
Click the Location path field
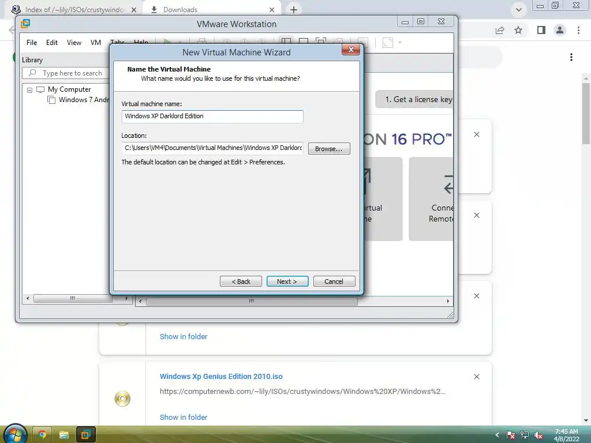tap(212, 148)
